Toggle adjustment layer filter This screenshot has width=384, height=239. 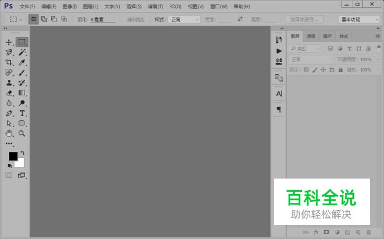[x=340, y=48]
